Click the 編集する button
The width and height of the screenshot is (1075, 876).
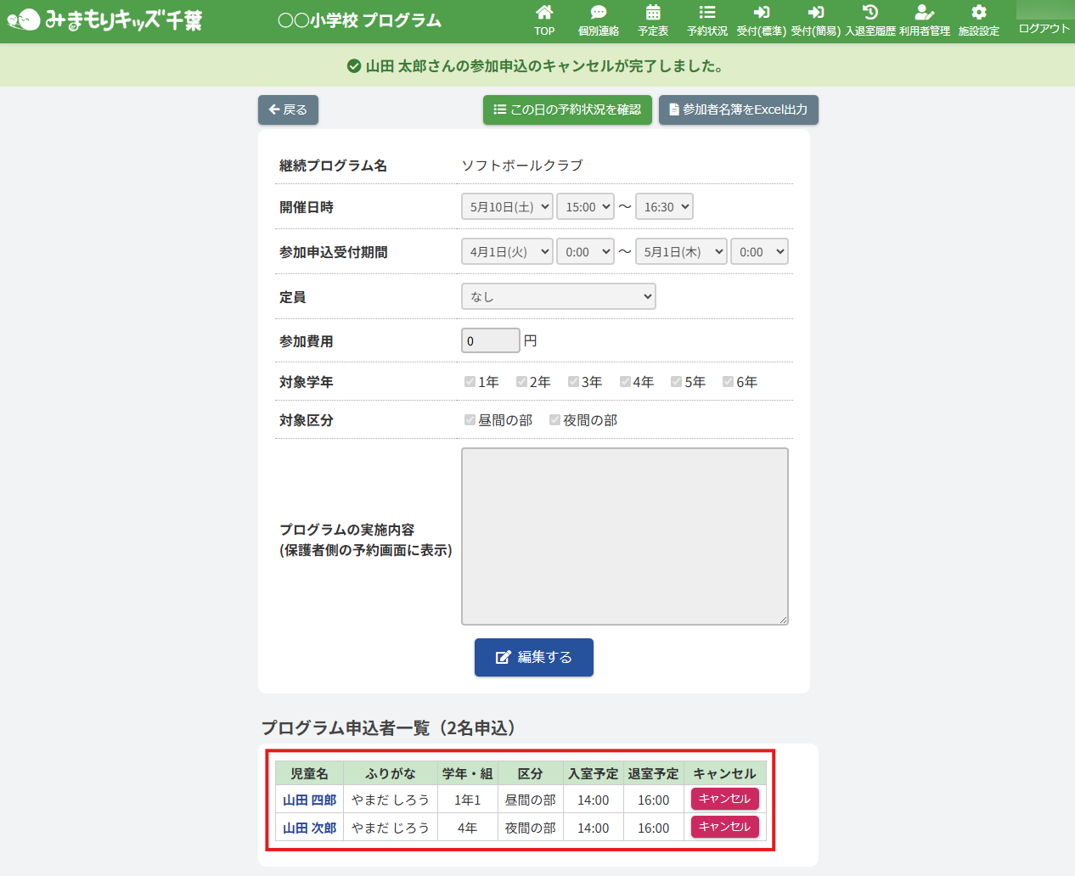click(x=533, y=657)
